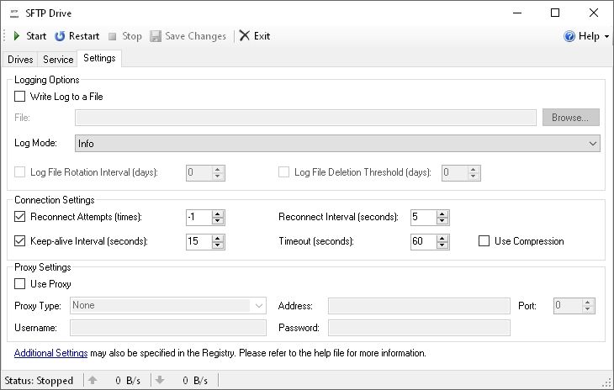Click the upload arrow icon in status bar
Screen dimensions: 614x390
pyautogui.click(x=93, y=380)
